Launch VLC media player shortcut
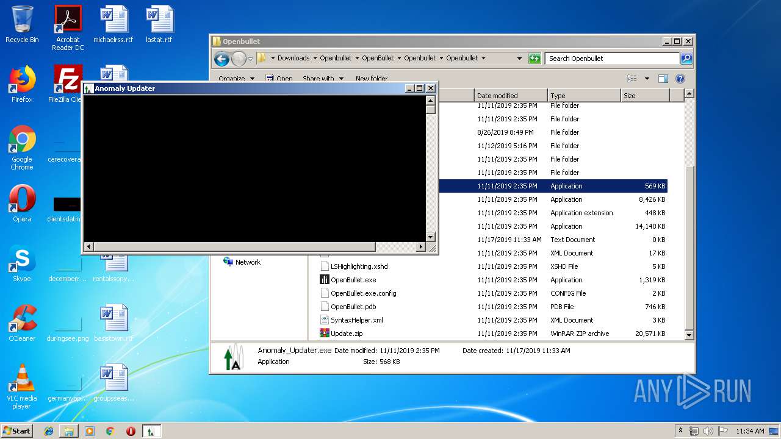The width and height of the screenshot is (781, 439). [x=22, y=387]
